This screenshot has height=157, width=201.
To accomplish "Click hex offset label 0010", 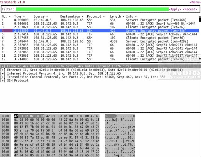I will pos(5,120).
